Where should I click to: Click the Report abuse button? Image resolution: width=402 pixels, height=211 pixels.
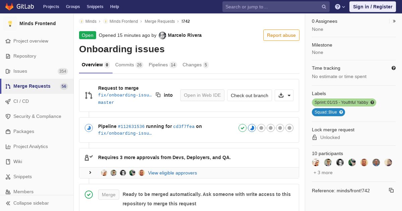(281, 35)
